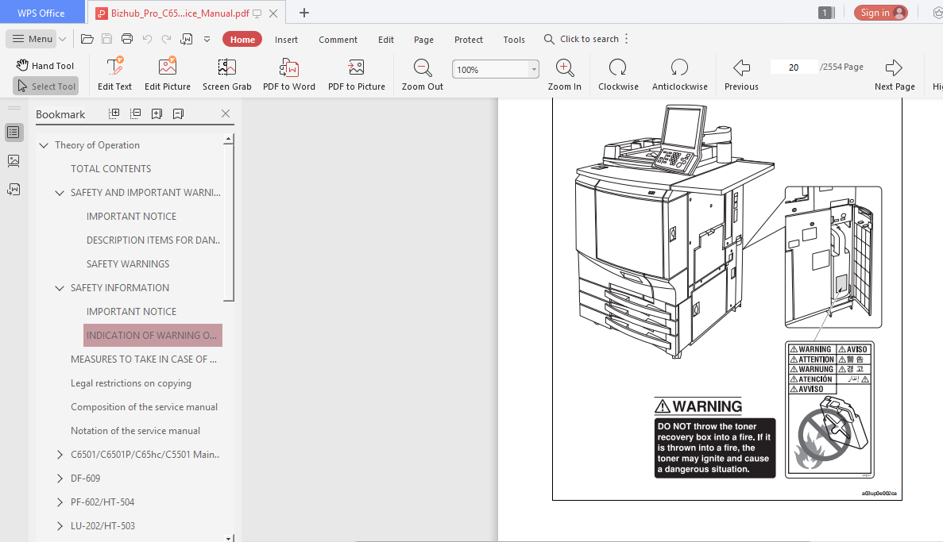Open the SAFETY WARNINGS bookmark
This screenshot has width=943, height=542.
click(127, 263)
